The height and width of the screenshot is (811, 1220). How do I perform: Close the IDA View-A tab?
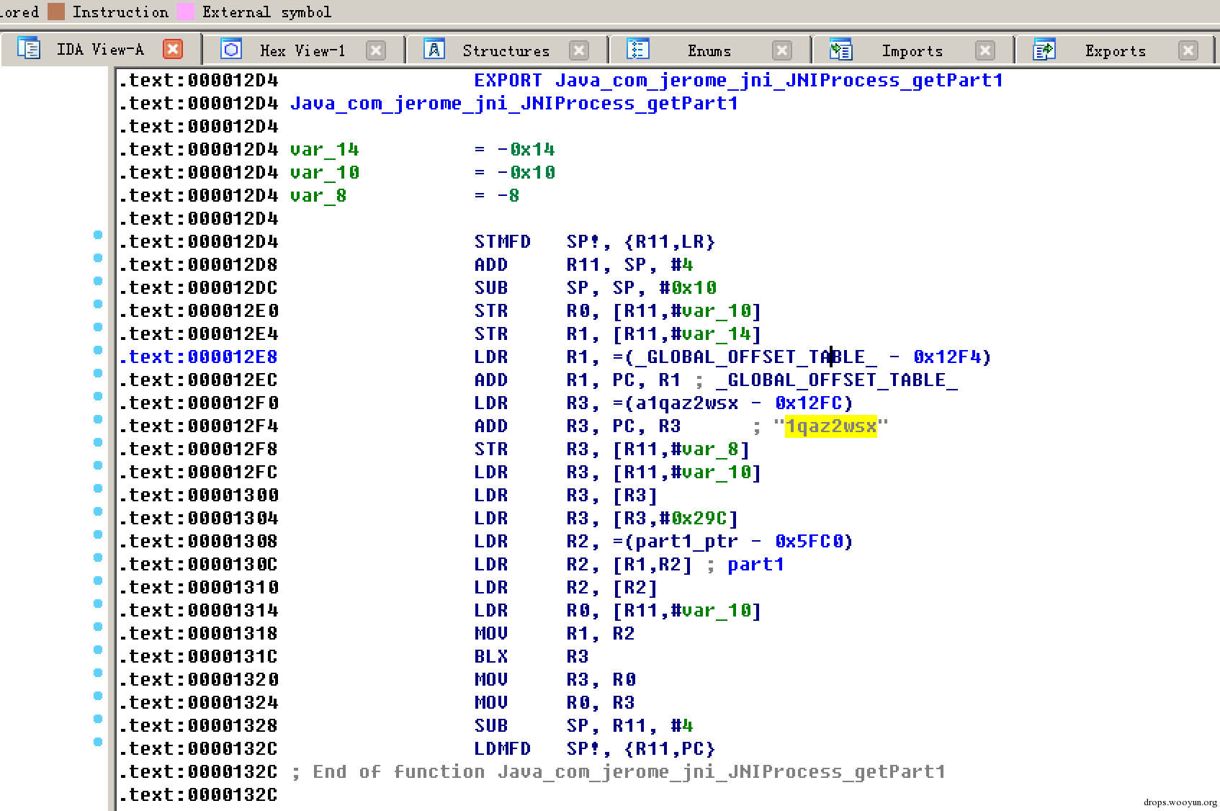(173, 49)
